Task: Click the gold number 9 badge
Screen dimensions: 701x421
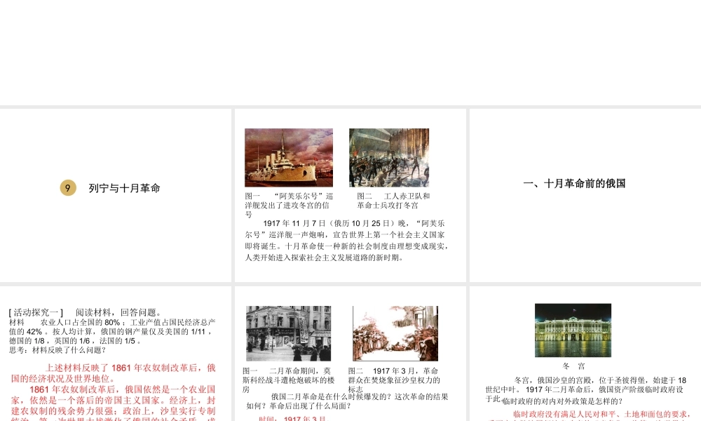Action: tap(68, 188)
